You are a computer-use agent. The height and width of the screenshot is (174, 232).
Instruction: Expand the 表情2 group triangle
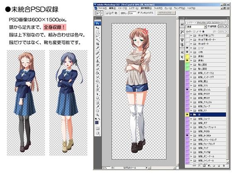pos(191,56)
